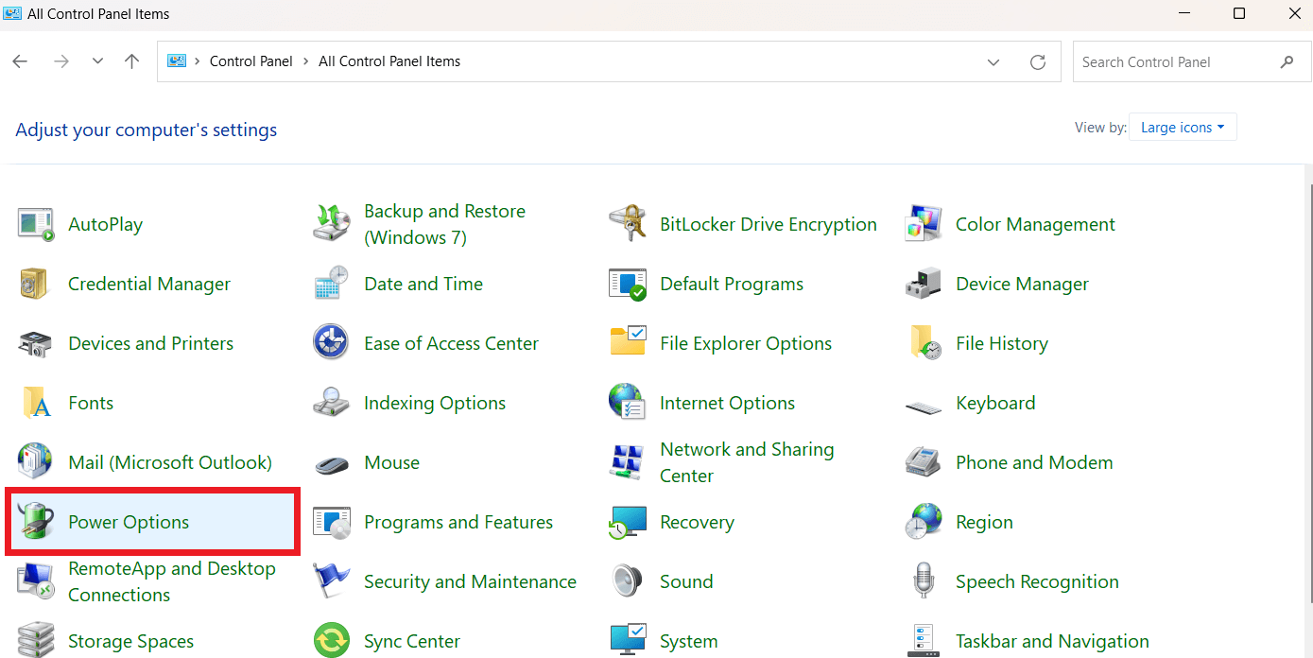Viewport: 1313px width, 658px height.
Task: Click the File History text label
Action: [1002, 343]
